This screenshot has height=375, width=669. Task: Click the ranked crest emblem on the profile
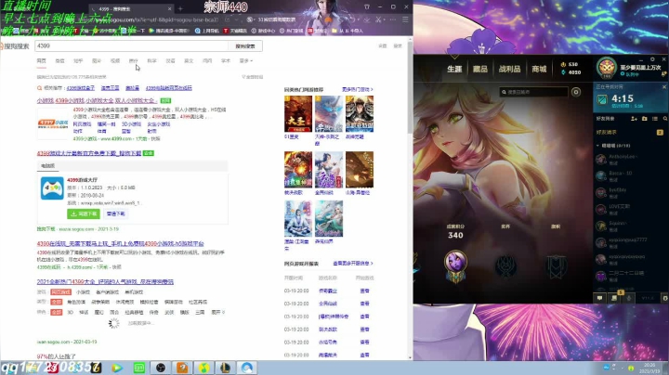[x=506, y=266]
